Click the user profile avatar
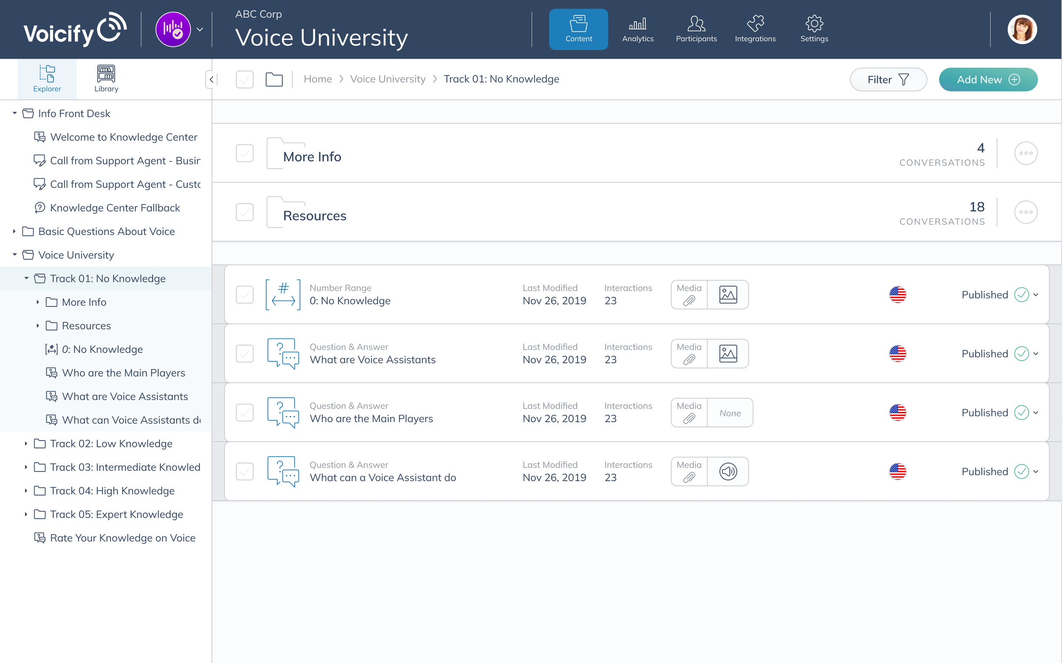The height and width of the screenshot is (663, 1063). tap(1022, 29)
